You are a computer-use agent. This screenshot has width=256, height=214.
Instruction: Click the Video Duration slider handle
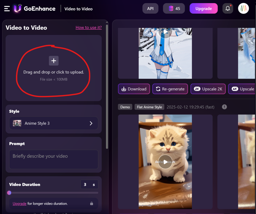[x=9, y=193]
